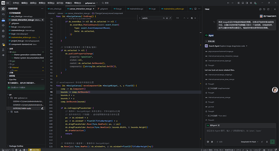Open the Terminal (终端) menu
The image size is (279, 151).
tap(69, 3)
